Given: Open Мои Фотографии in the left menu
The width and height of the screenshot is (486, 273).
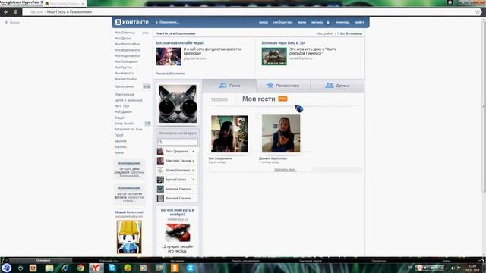Looking at the screenshot, I should (127, 44).
